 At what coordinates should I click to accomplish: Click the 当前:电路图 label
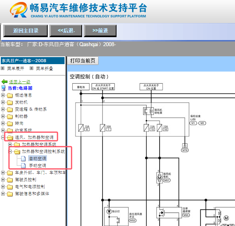pyautogui.click(x=20, y=88)
